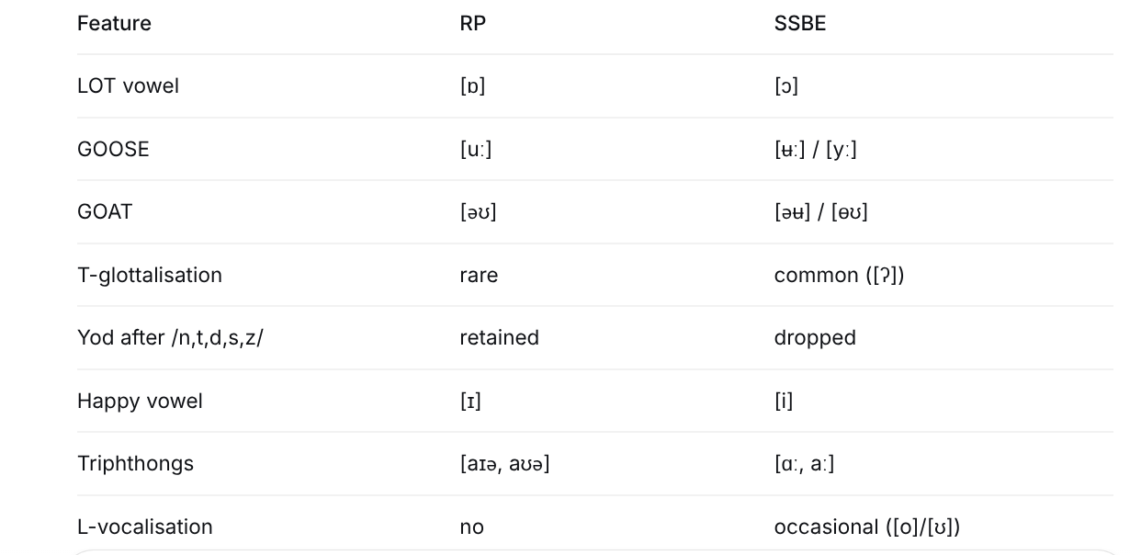Click the GOAT feature cell
The height and width of the screenshot is (555, 1130).
pos(105,211)
